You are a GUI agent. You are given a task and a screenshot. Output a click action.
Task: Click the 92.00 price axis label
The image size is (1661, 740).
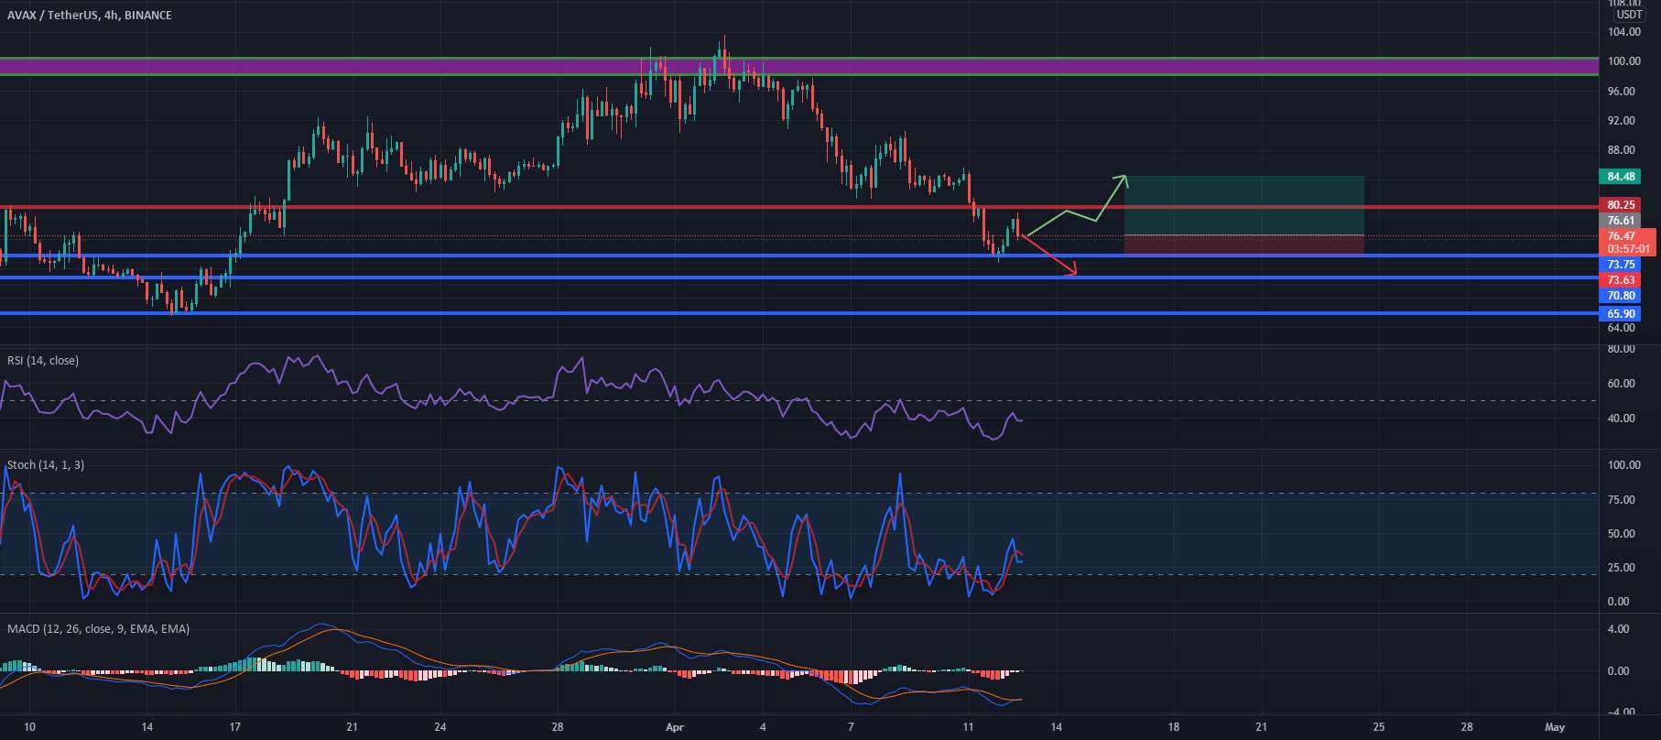pos(1621,121)
